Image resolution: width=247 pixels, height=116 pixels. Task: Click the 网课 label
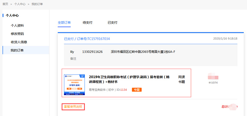point(182,77)
